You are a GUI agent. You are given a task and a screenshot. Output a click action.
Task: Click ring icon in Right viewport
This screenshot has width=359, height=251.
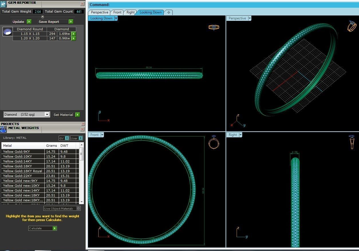(x=352, y=142)
